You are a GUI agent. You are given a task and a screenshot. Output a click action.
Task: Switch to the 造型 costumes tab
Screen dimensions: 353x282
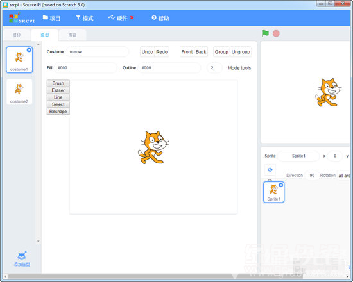click(x=44, y=35)
